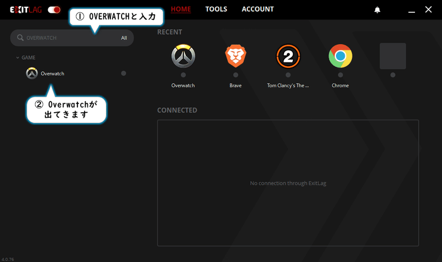Open Tom Clancy's The Division 2 icon

click(x=288, y=56)
